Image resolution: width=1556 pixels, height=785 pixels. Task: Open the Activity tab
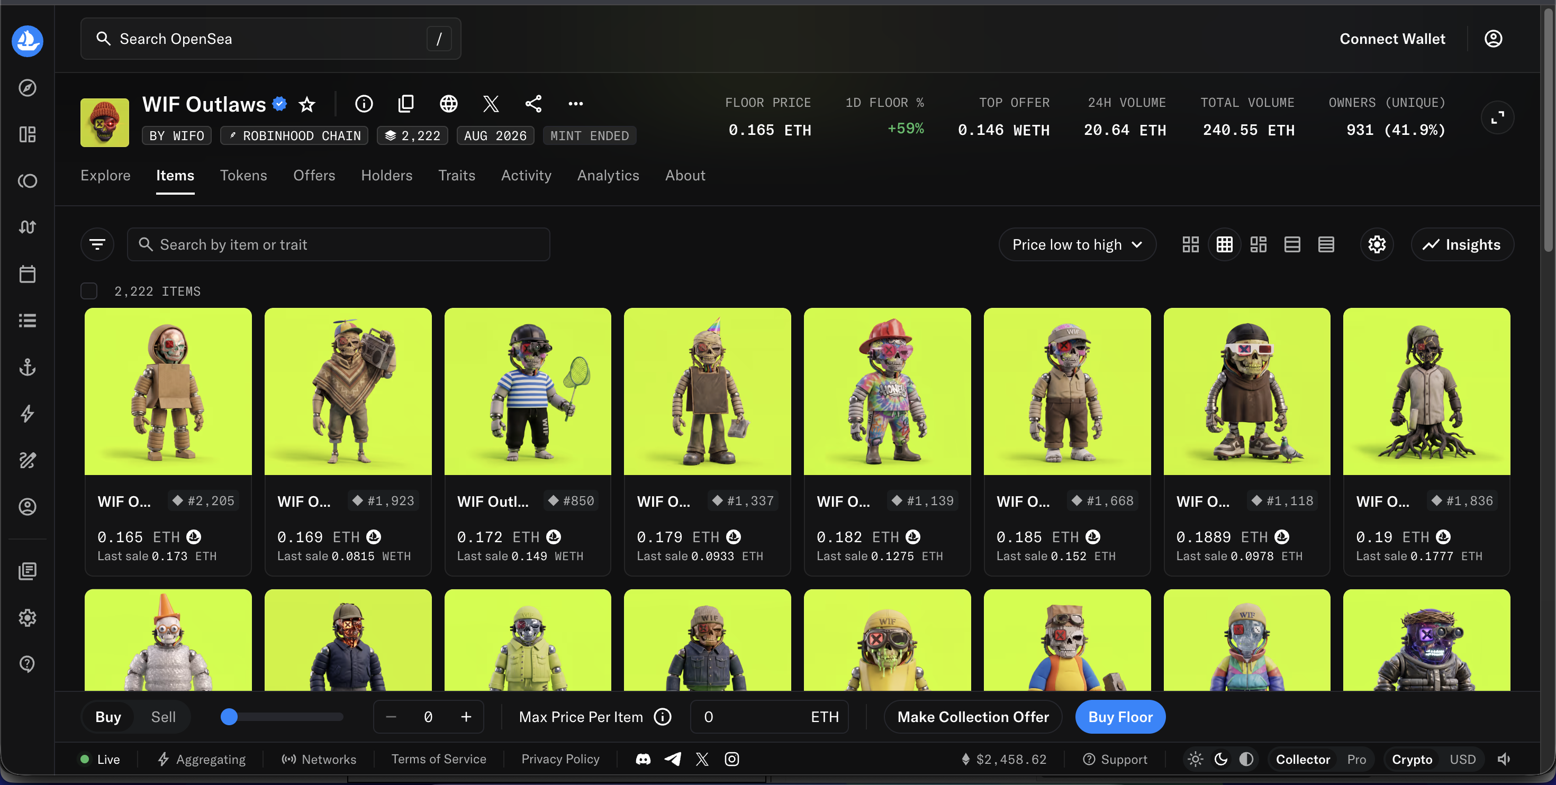pyautogui.click(x=526, y=176)
